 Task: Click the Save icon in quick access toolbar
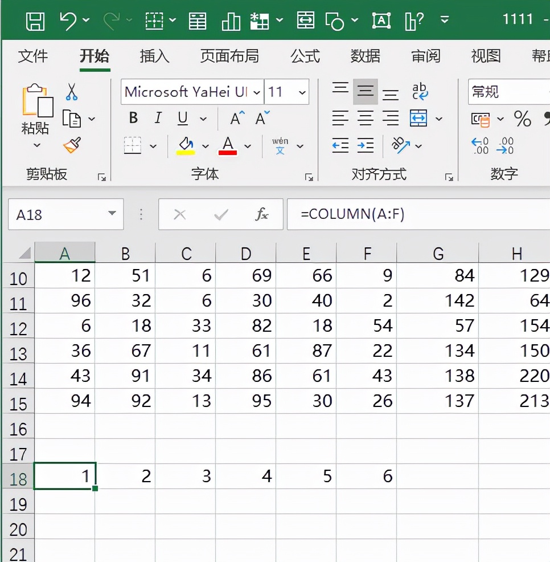(35, 21)
